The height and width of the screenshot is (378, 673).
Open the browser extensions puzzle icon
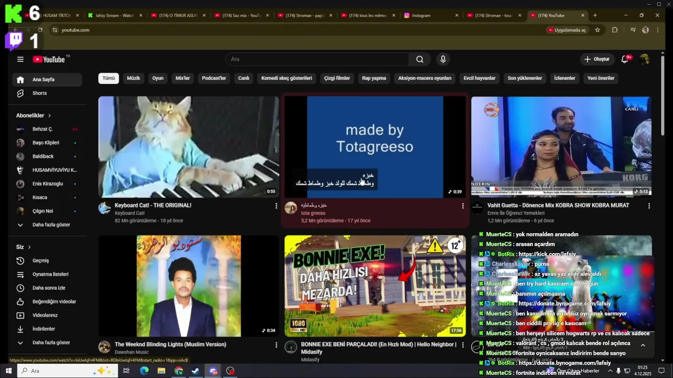[x=615, y=30]
